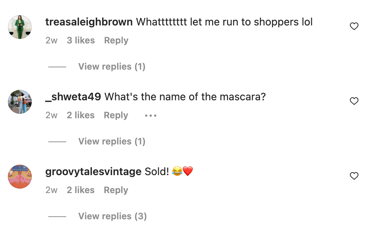This screenshot has width=368, height=232.
Task: Show the 2 likes on _shweta49's comment
Action: coord(81,115)
